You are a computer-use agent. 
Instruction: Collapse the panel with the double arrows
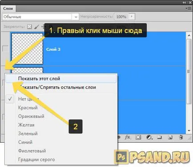pyautogui.click(x=184, y=3)
